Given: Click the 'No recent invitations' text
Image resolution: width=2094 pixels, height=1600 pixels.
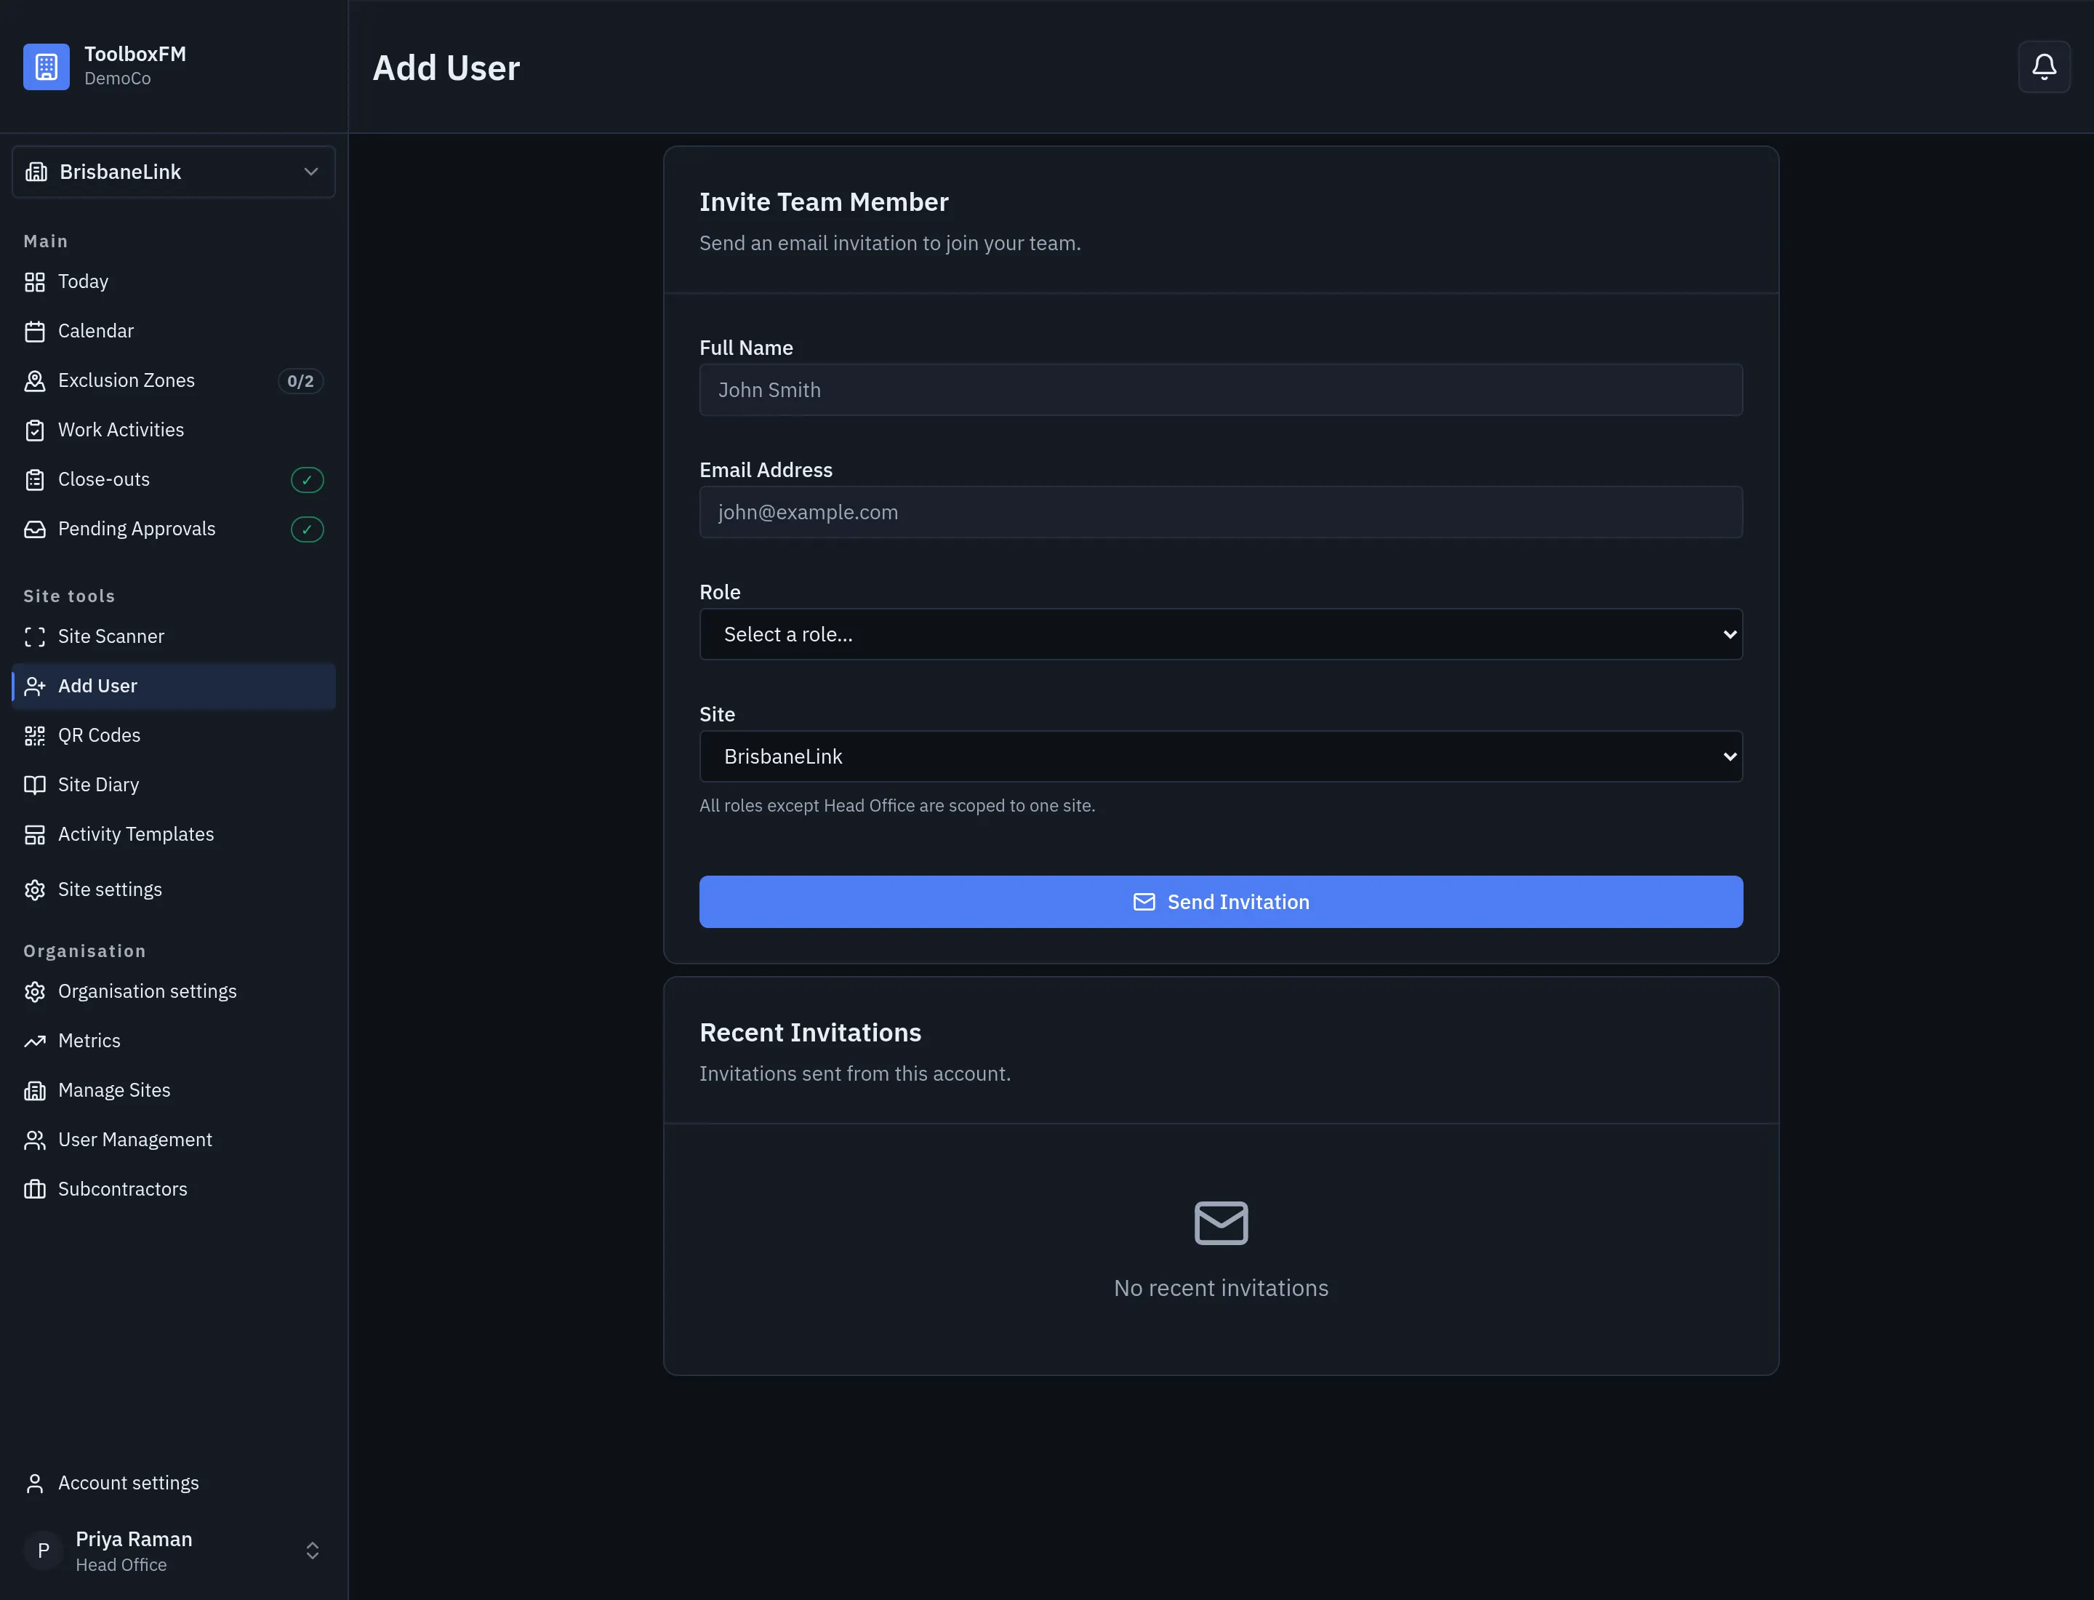Looking at the screenshot, I should click(1221, 1289).
